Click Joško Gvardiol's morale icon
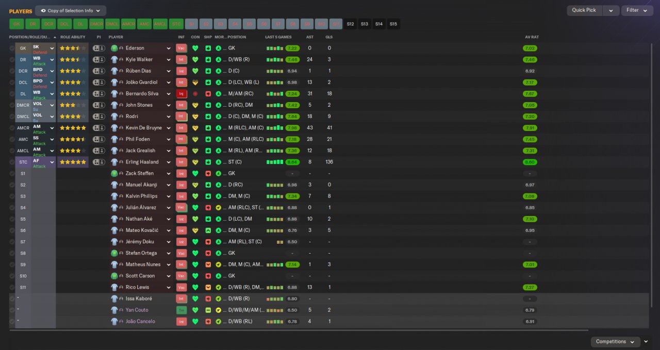This screenshot has width=660, height=350. point(219,82)
